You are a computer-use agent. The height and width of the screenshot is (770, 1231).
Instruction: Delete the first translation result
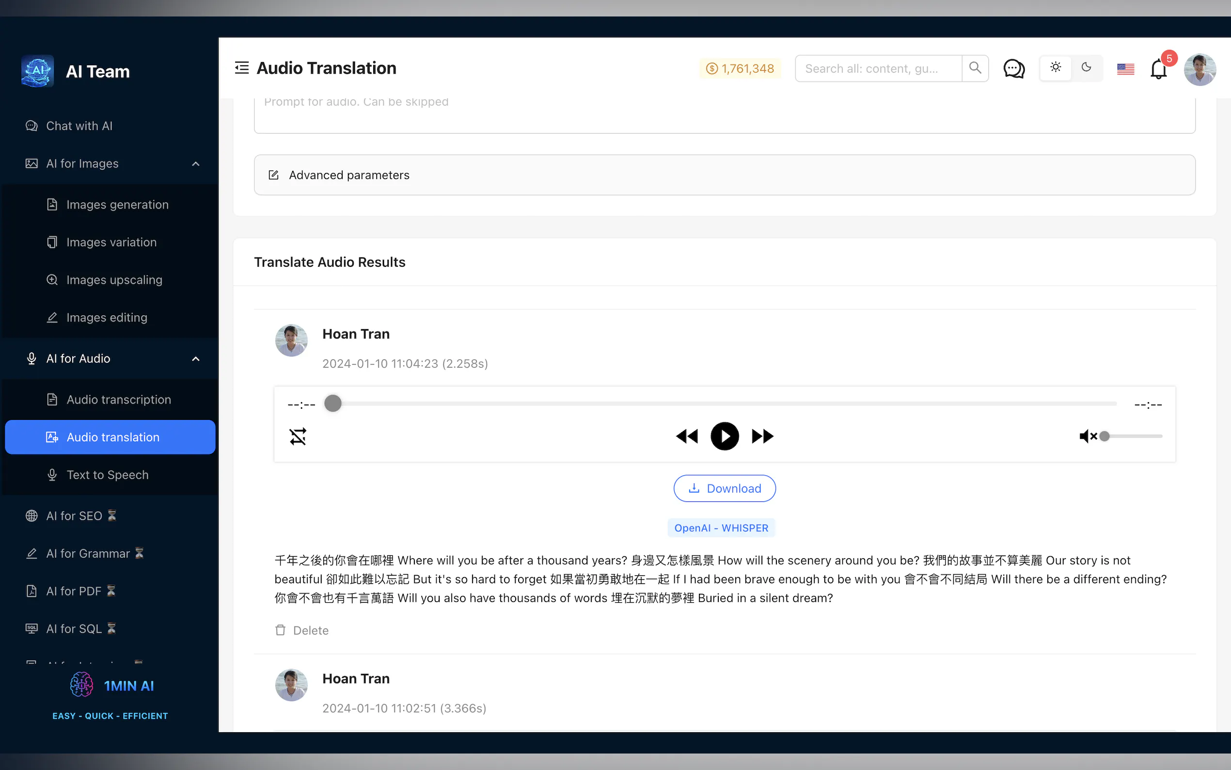point(302,630)
